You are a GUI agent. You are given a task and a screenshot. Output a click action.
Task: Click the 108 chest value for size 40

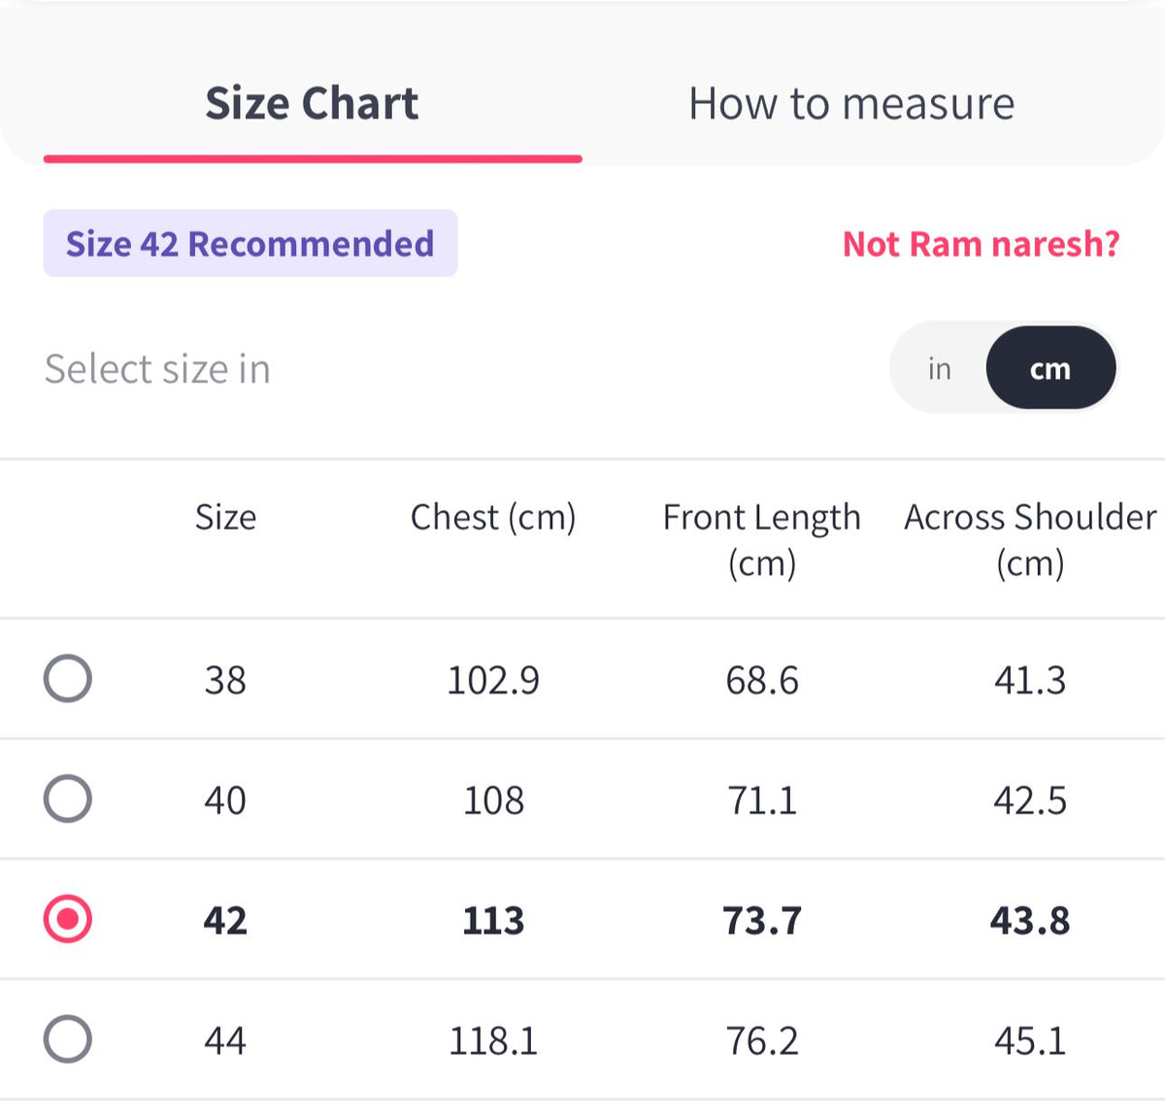coord(493,800)
